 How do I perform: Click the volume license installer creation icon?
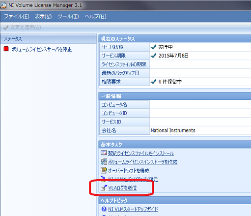tap(104, 162)
